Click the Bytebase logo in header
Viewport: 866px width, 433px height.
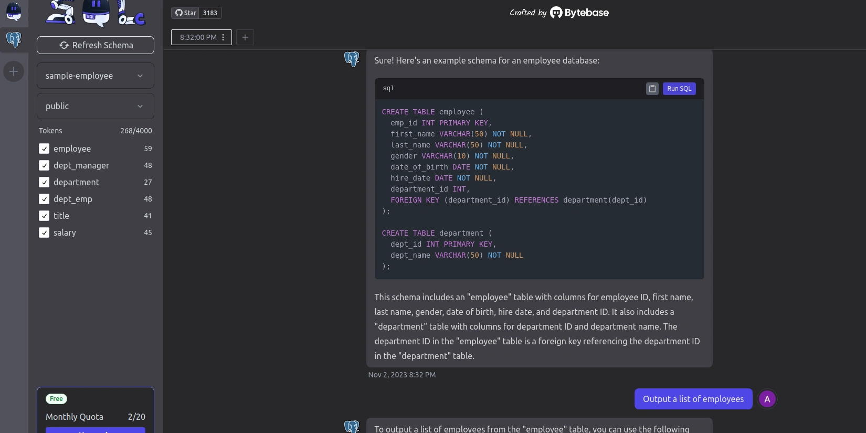pos(579,13)
